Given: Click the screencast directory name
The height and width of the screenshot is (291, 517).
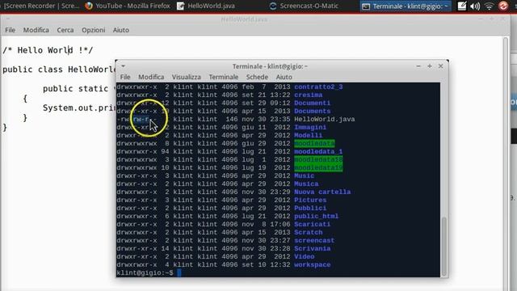Looking at the screenshot, I should pos(314,241).
